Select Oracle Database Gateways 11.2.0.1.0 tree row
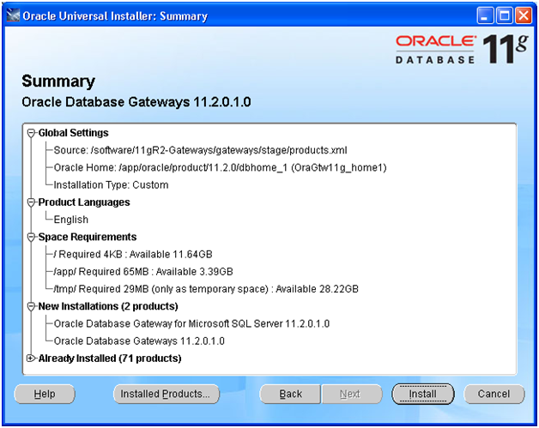The height and width of the screenshot is (428, 539). click(139, 341)
